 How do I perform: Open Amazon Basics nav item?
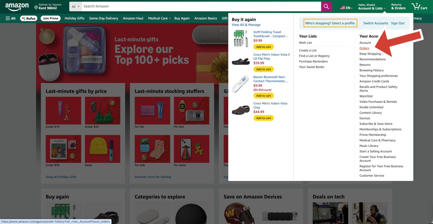pyautogui.click(x=206, y=18)
